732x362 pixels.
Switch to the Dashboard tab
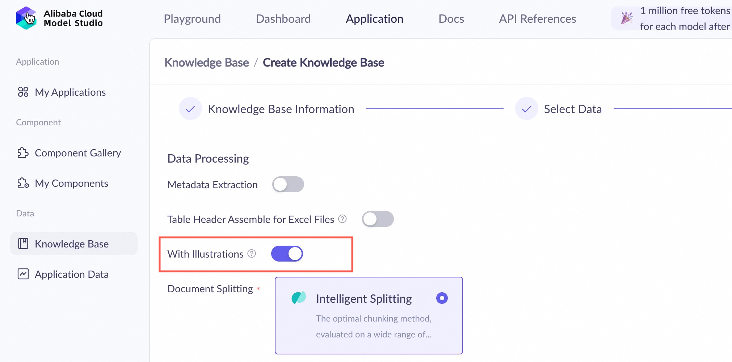point(283,19)
